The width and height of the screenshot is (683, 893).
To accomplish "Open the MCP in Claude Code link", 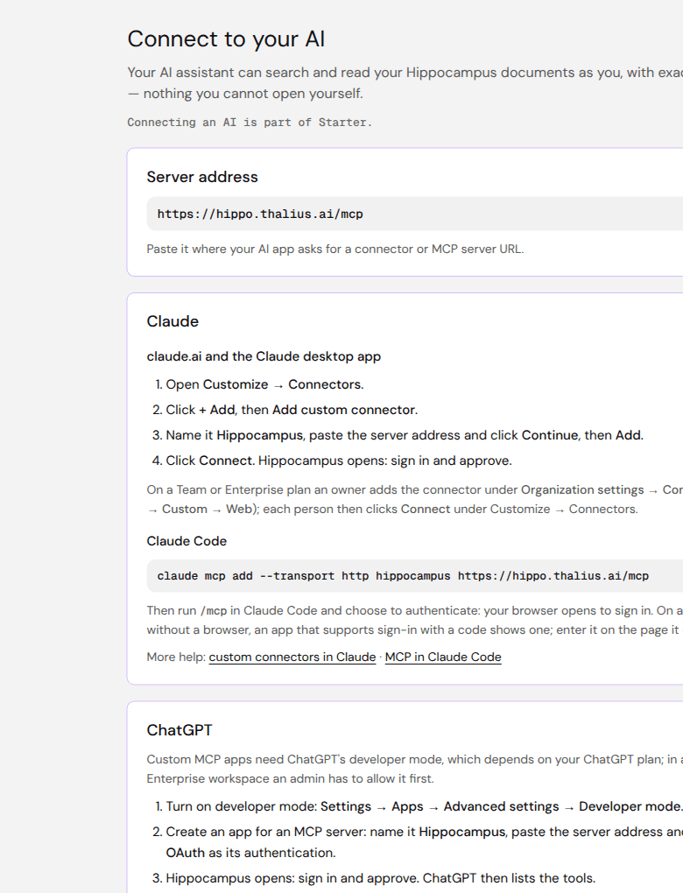I will [x=443, y=657].
